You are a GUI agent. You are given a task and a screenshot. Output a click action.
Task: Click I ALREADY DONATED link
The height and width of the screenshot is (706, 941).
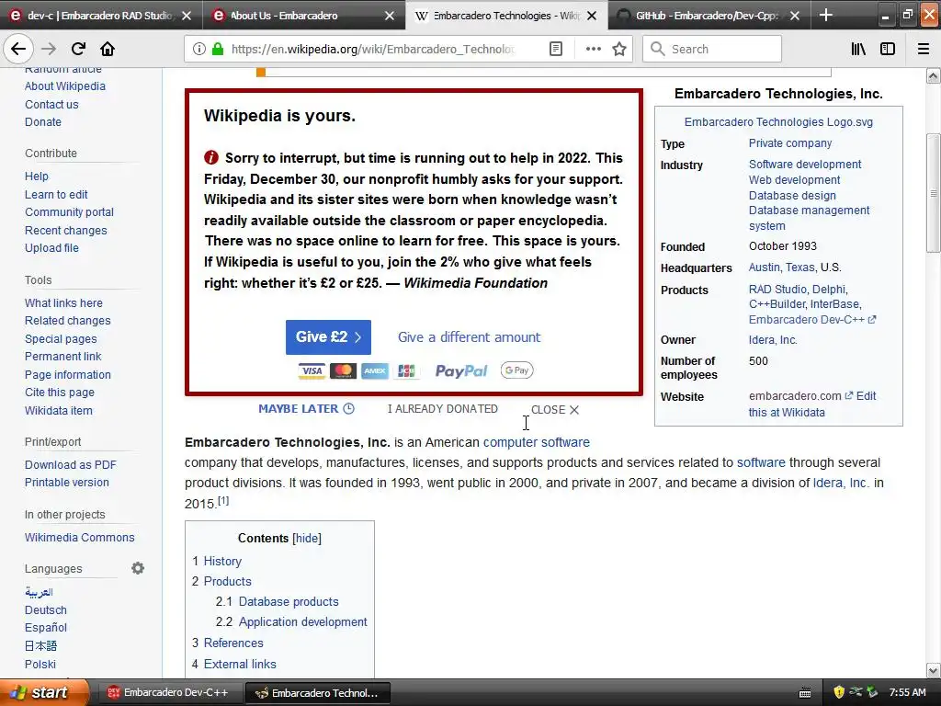(442, 409)
